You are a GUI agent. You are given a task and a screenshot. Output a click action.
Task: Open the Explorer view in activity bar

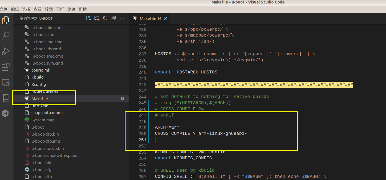(x=6, y=20)
